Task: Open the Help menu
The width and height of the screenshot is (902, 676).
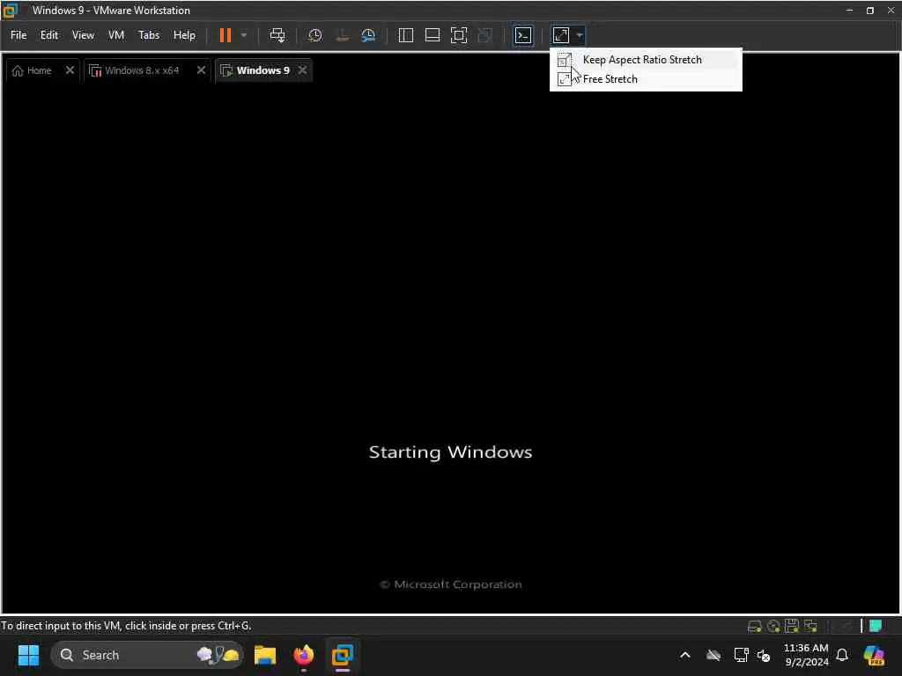Action: pos(184,35)
